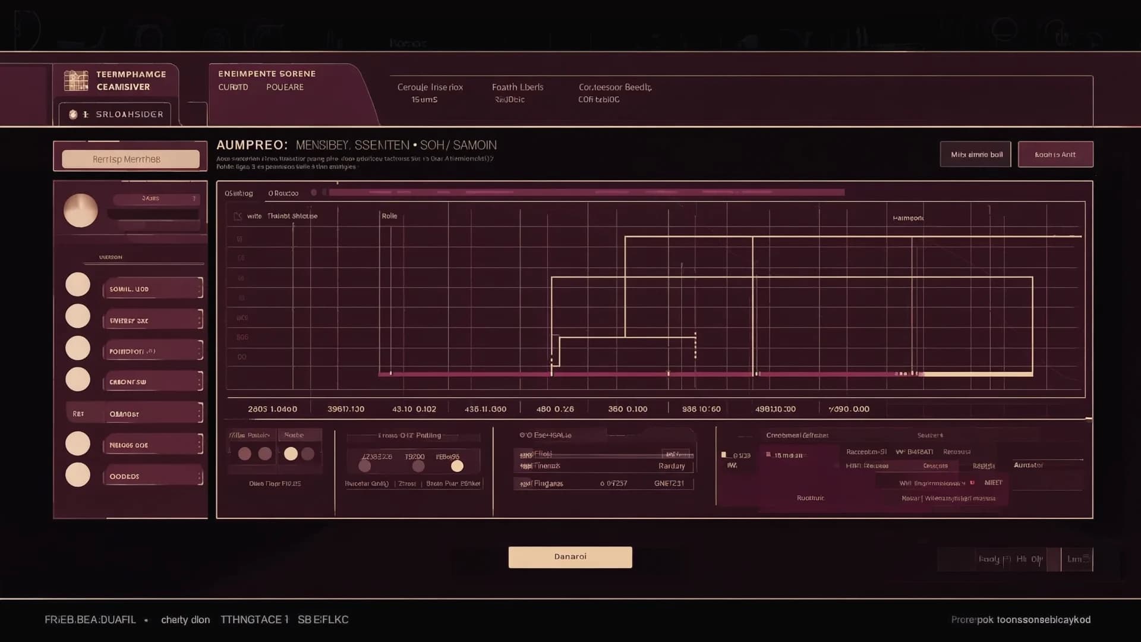Click the Ruothnic label

[811, 498]
